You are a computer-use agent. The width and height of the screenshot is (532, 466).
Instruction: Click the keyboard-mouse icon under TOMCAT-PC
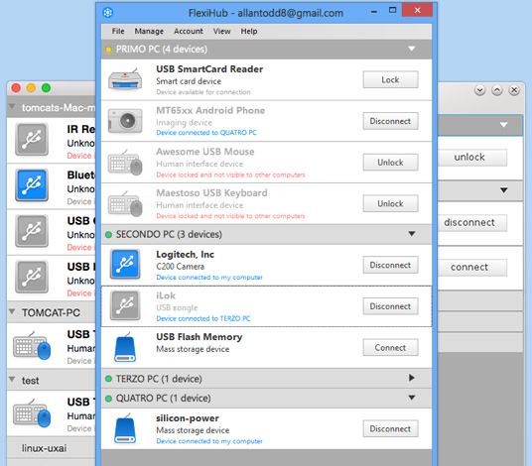(32, 346)
